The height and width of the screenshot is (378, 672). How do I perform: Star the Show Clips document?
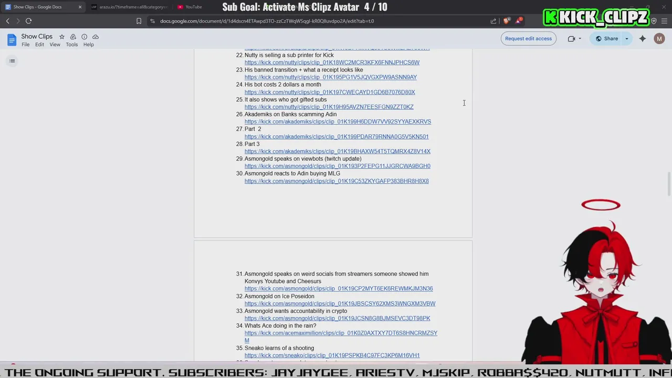[62, 37]
